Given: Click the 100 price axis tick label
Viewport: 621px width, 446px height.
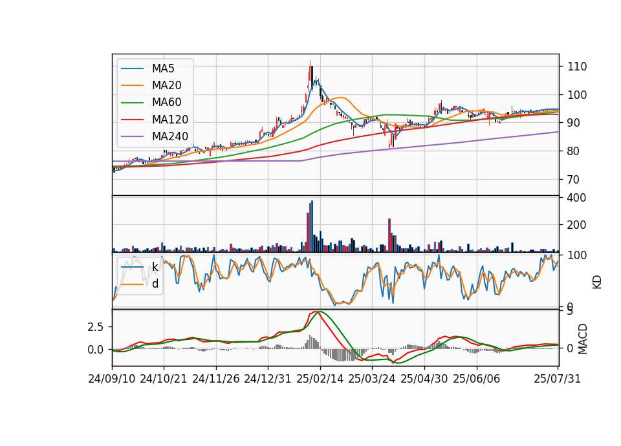Looking at the screenshot, I should 577,95.
